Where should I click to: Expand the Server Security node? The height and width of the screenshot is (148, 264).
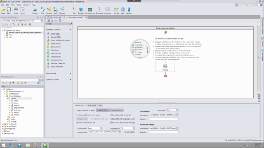click(x=2, y=124)
